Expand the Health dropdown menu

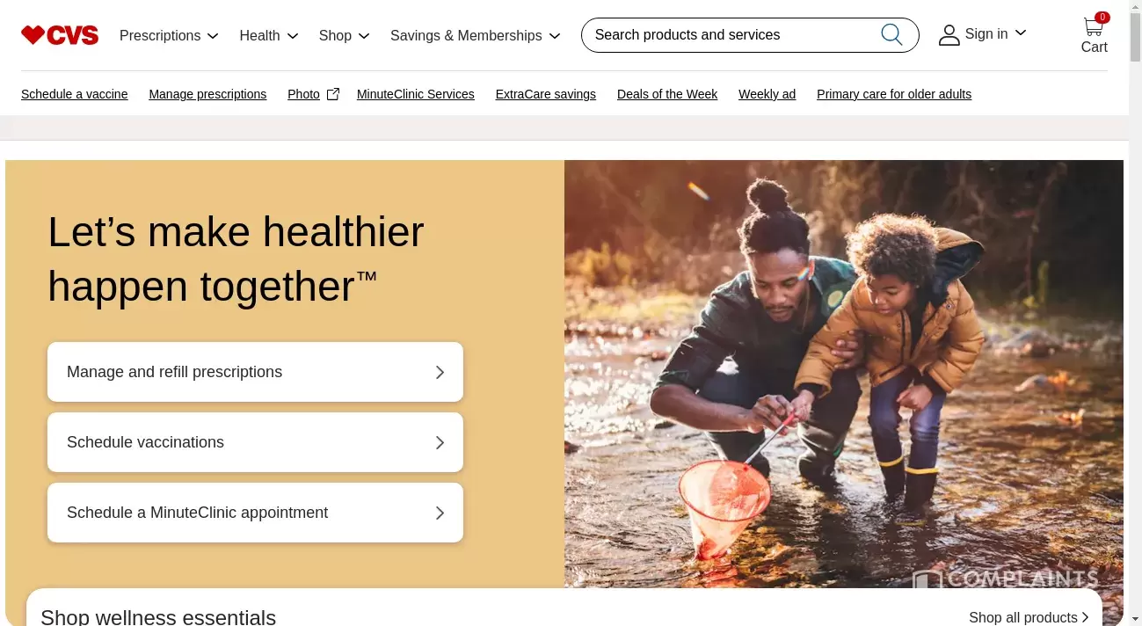pos(269,35)
